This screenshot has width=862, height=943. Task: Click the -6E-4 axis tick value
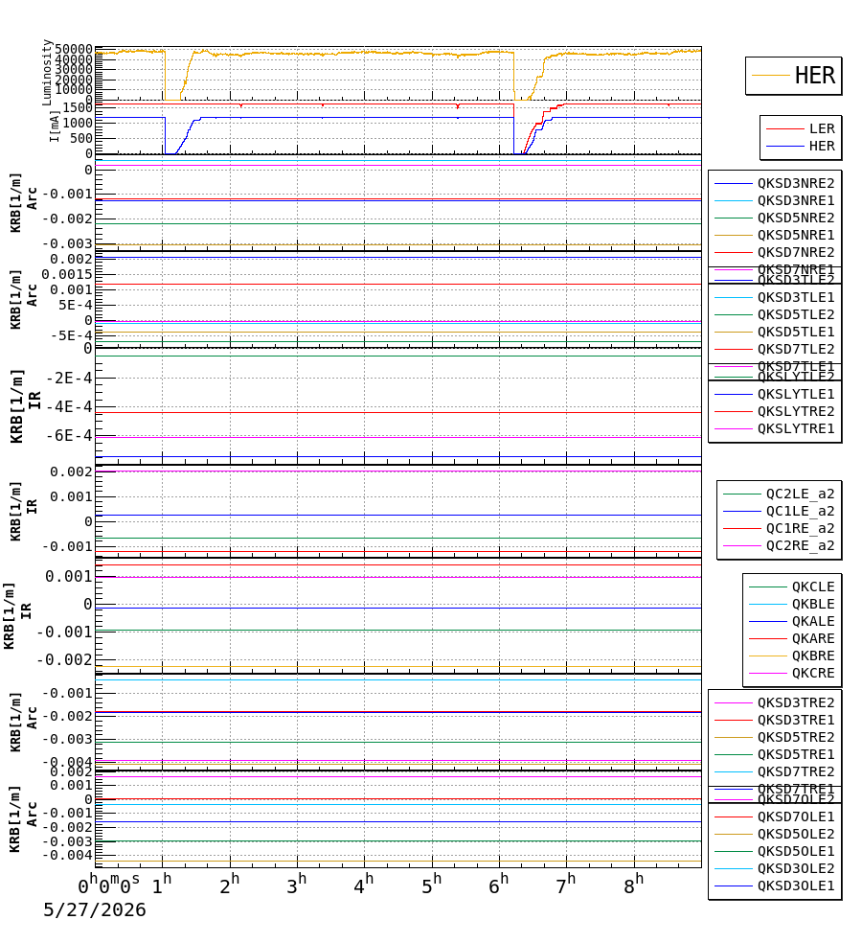click(70, 435)
